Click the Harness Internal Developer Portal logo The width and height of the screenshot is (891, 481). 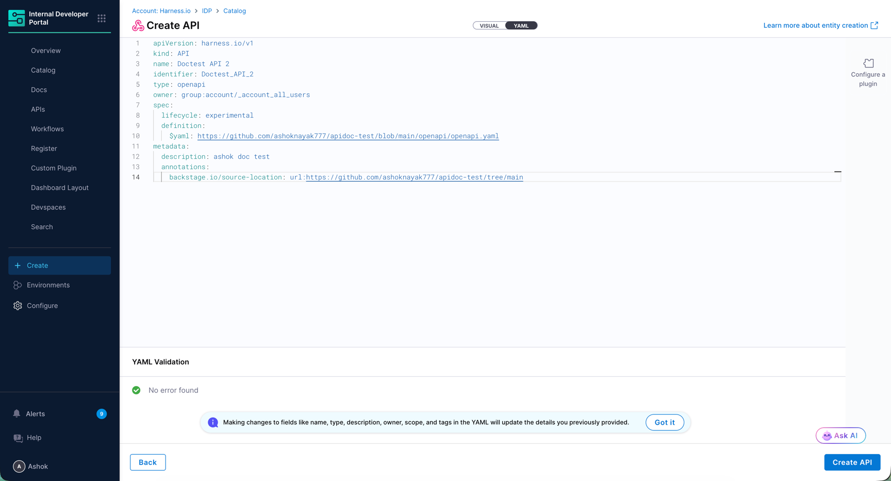point(16,18)
